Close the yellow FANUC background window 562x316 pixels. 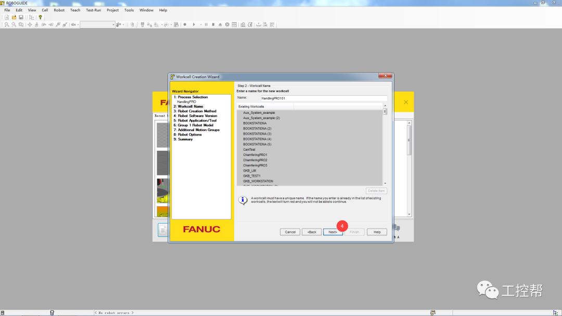coord(406,102)
